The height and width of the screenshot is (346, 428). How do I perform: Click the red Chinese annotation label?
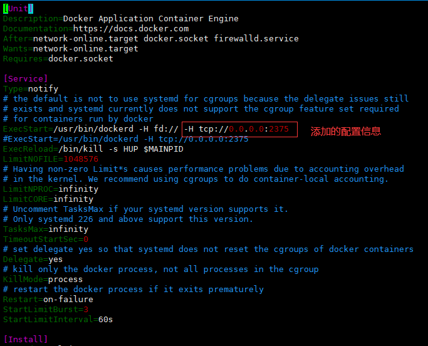(346, 132)
